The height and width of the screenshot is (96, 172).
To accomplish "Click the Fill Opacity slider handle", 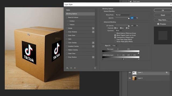I will pyautogui.click(x=129, y=26).
